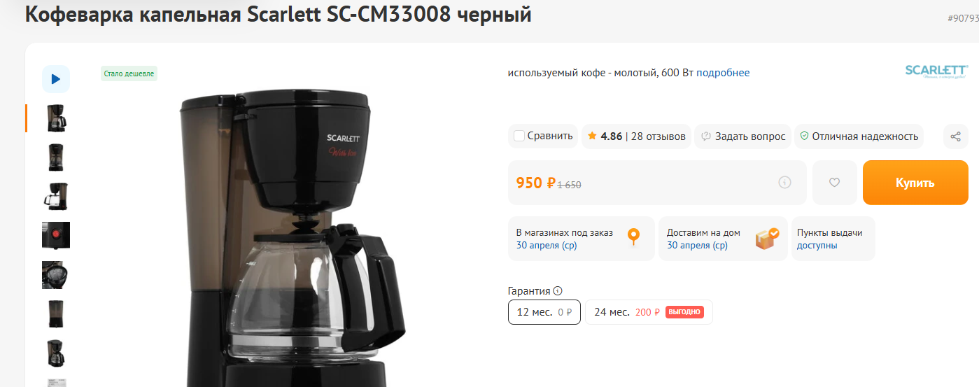Select the second coffee maker thumbnail
Image resolution: width=979 pixels, height=387 pixels.
56,157
